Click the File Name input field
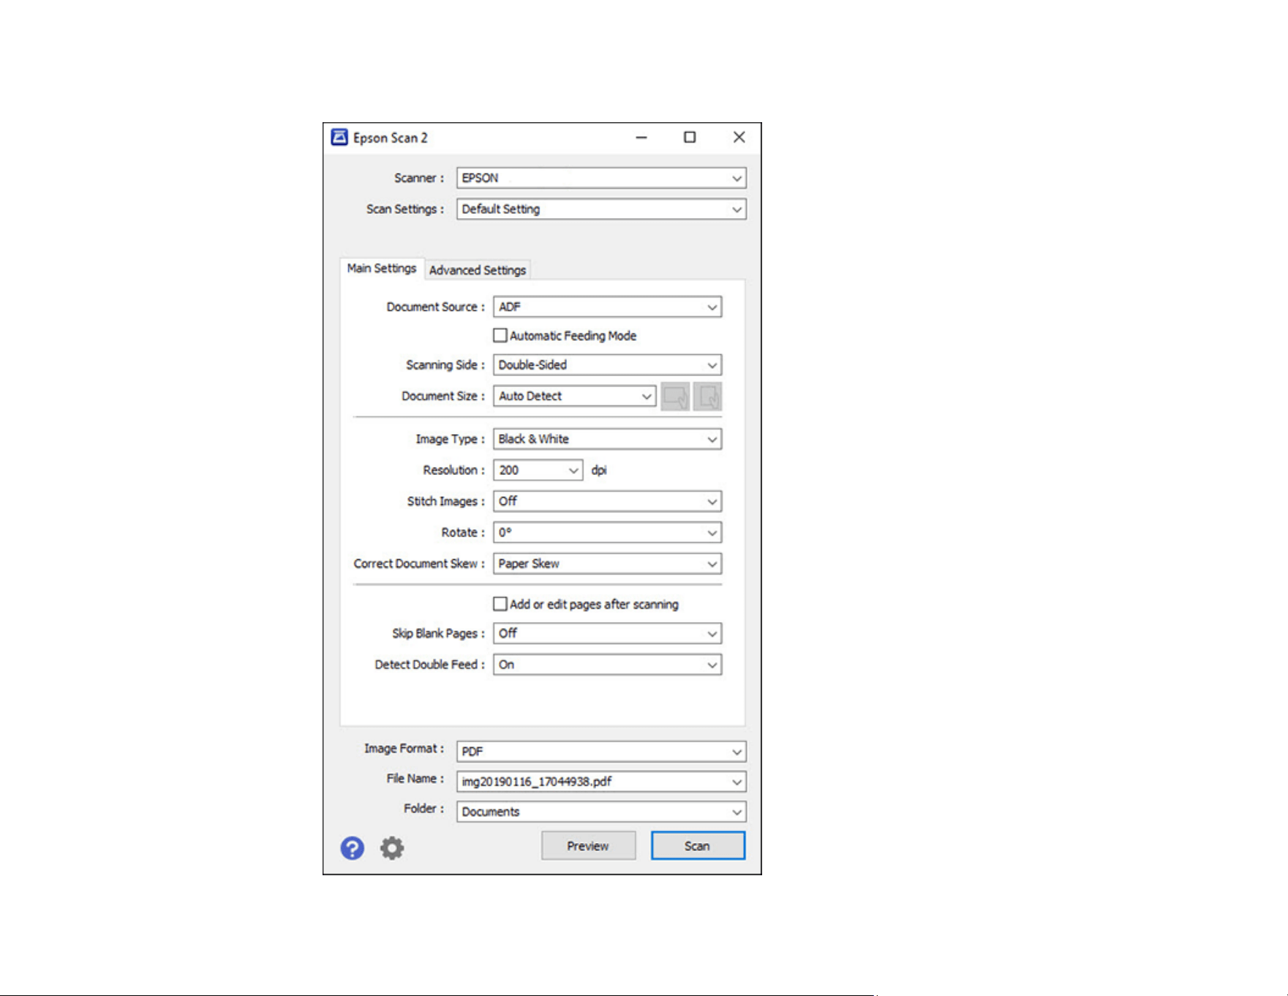 pyautogui.click(x=601, y=782)
